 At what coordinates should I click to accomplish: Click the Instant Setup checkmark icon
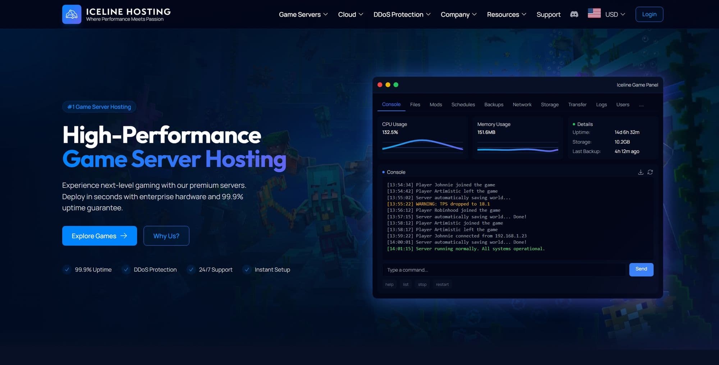(x=247, y=270)
